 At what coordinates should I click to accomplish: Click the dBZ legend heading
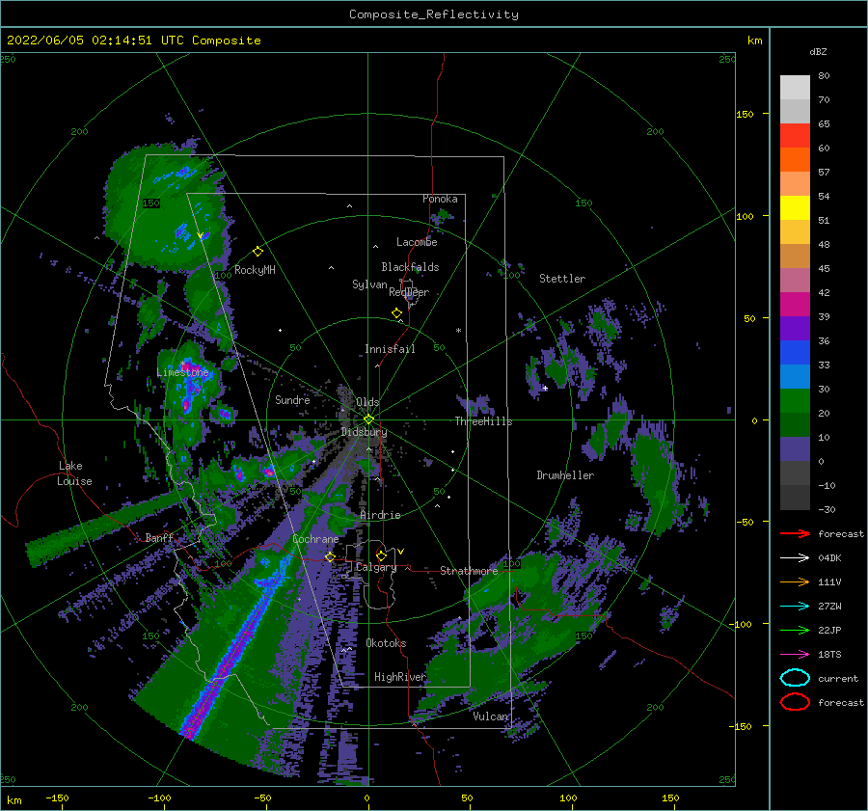click(818, 51)
